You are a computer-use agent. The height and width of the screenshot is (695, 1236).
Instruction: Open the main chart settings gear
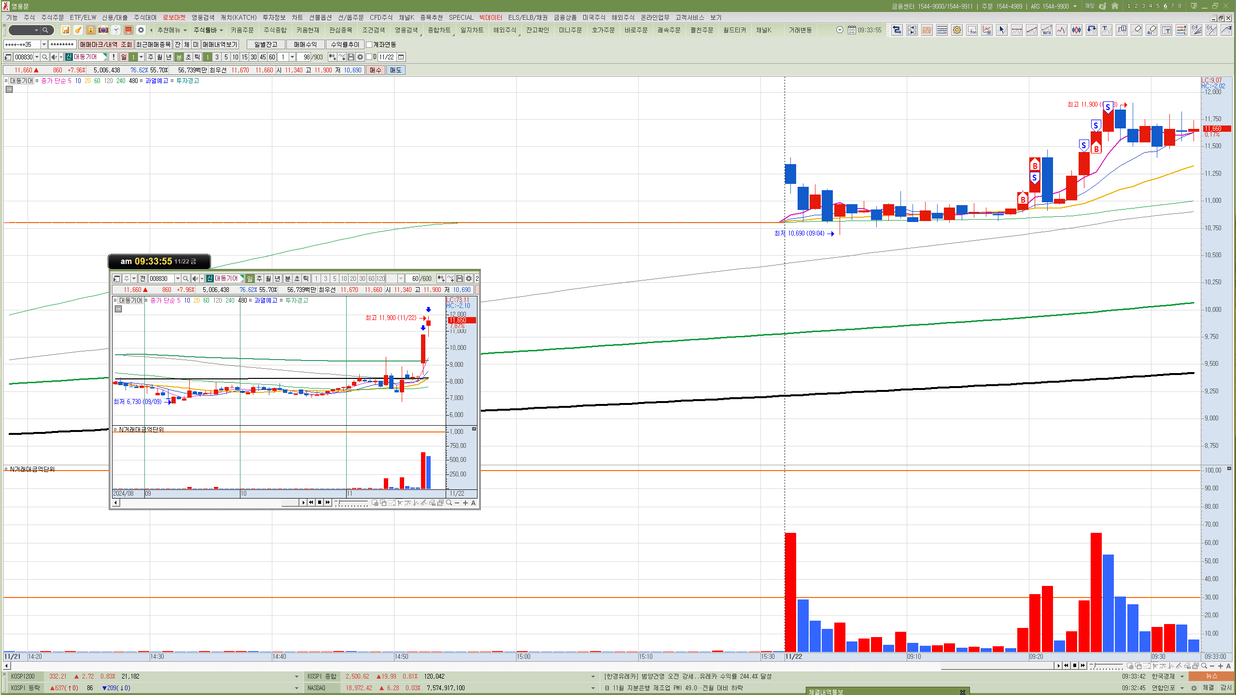click(x=360, y=57)
